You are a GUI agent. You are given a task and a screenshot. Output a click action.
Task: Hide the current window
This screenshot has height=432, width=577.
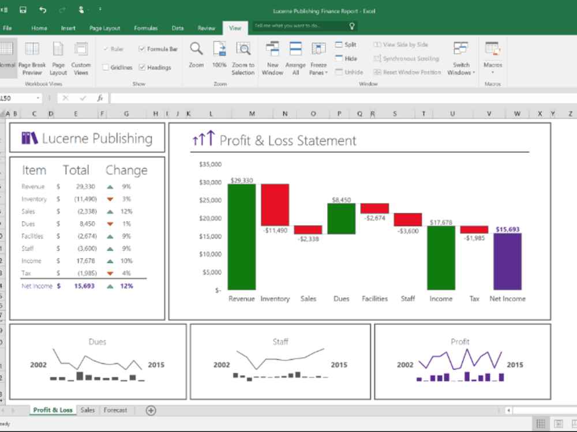[x=346, y=58]
